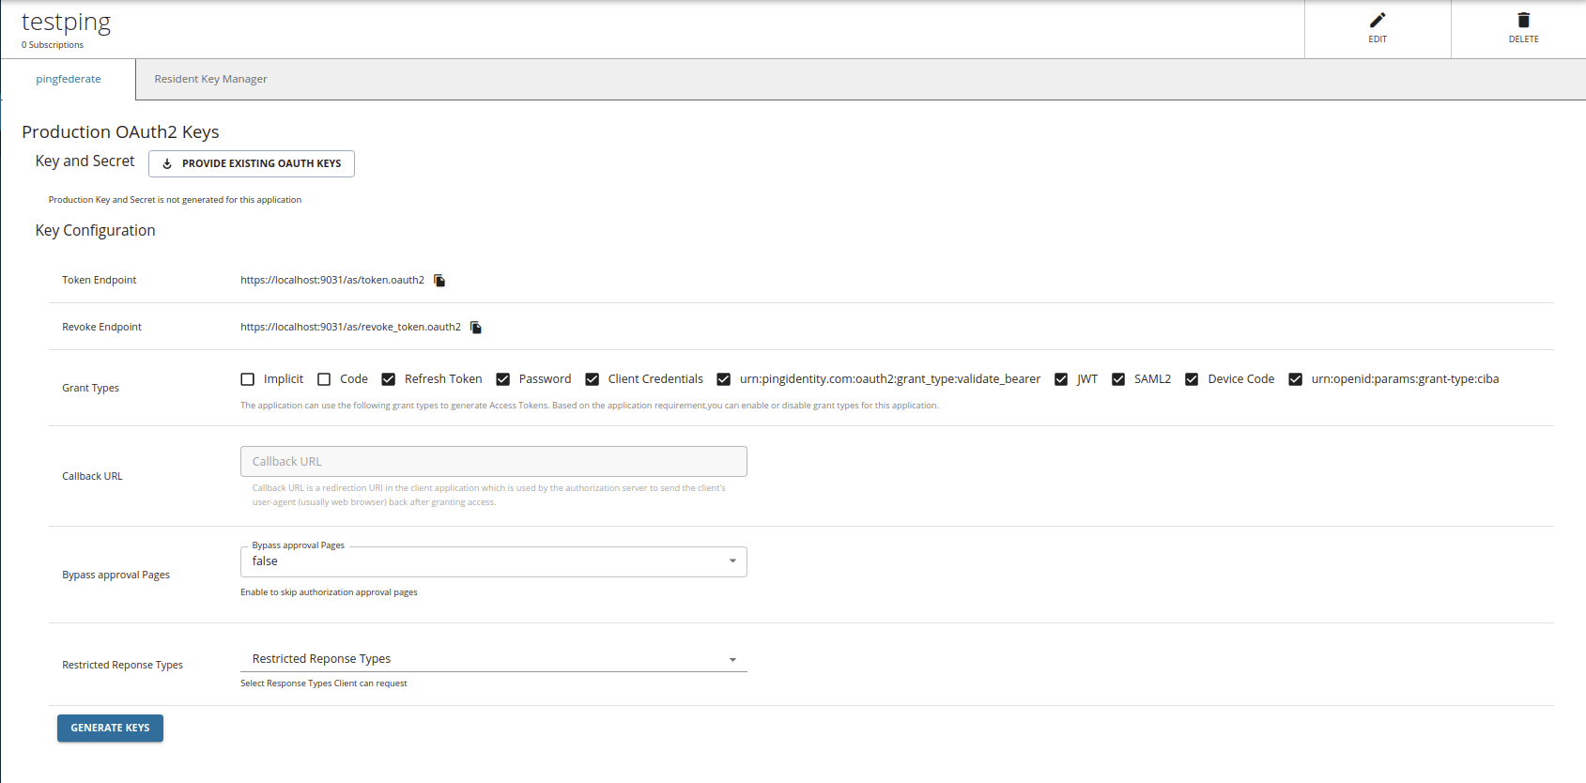Focus the Callback URL input field
Image resolution: width=1586 pixels, height=783 pixels.
tap(494, 462)
